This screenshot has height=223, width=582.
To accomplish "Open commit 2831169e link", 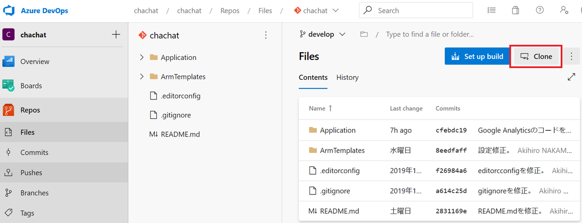I will pyautogui.click(x=451, y=211).
